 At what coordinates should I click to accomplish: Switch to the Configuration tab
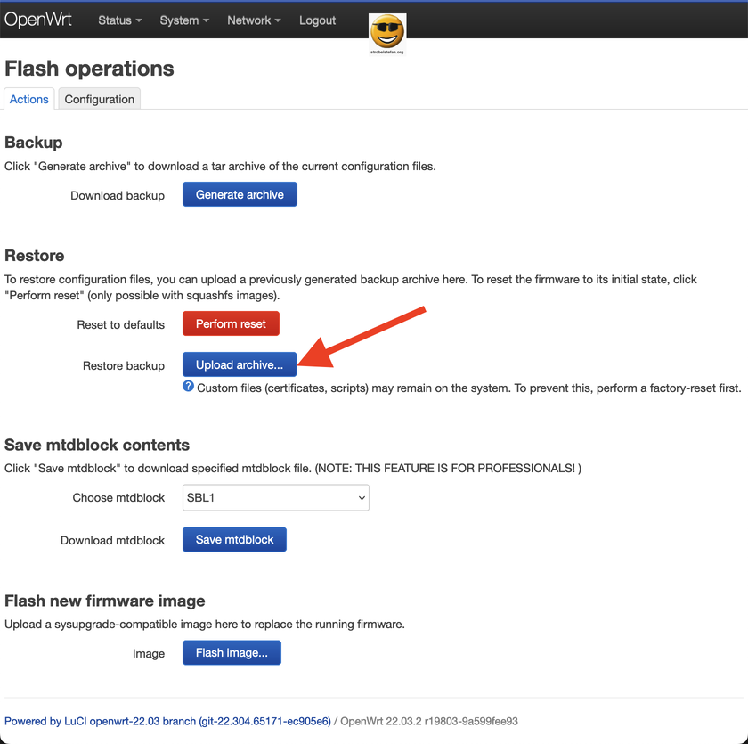click(x=100, y=99)
